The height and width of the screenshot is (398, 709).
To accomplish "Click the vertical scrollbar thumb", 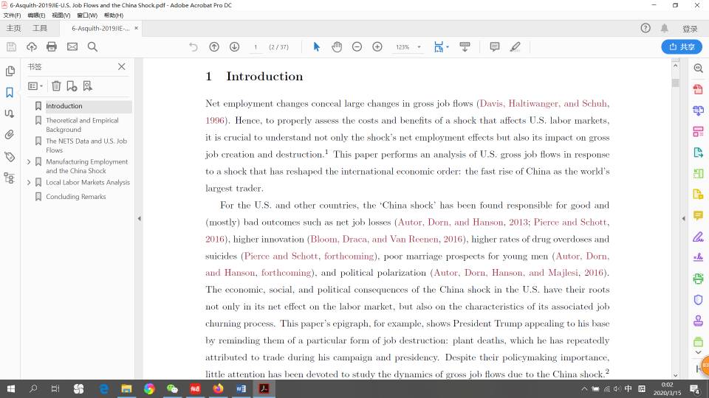I will (x=676, y=83).
